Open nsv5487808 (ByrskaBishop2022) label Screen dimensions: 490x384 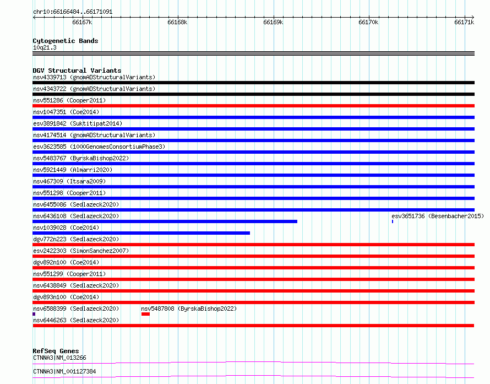click(x=189, y=309)
